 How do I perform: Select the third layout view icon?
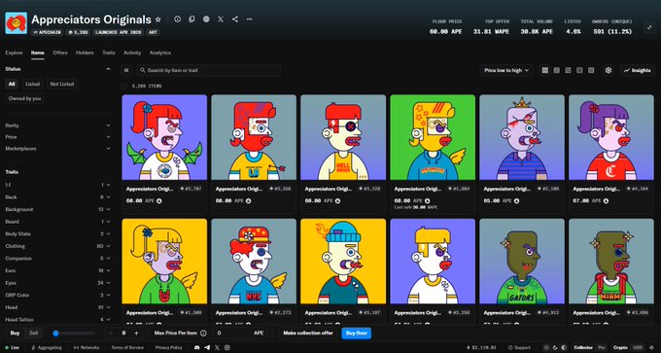(568, 70)
